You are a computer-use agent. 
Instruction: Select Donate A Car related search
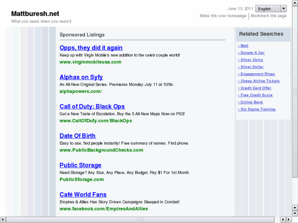(251, 52)
